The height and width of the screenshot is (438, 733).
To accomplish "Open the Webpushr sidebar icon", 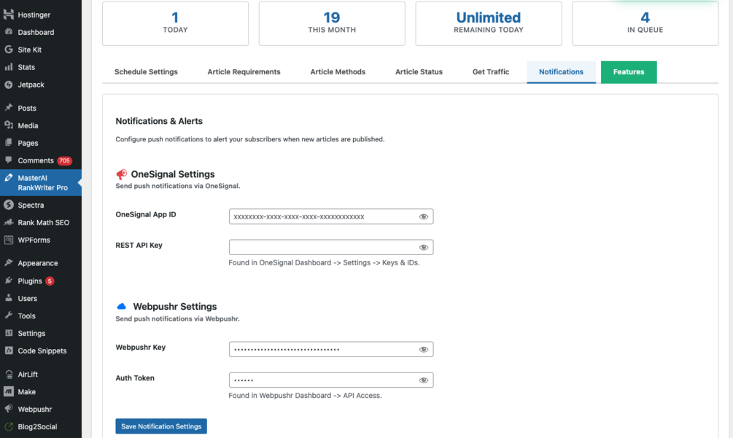I will pos(9,409).
